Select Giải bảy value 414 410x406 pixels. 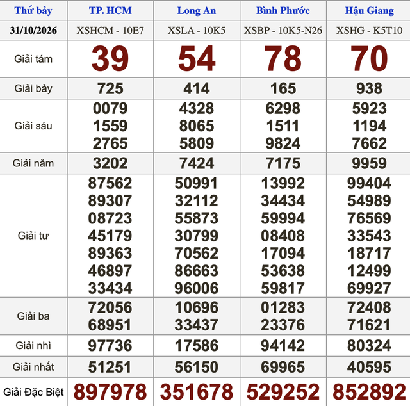[197, 88]
